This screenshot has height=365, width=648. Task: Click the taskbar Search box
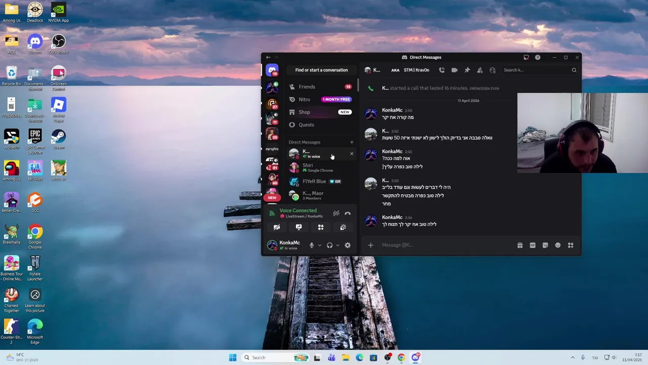click(x=275, y=357)
